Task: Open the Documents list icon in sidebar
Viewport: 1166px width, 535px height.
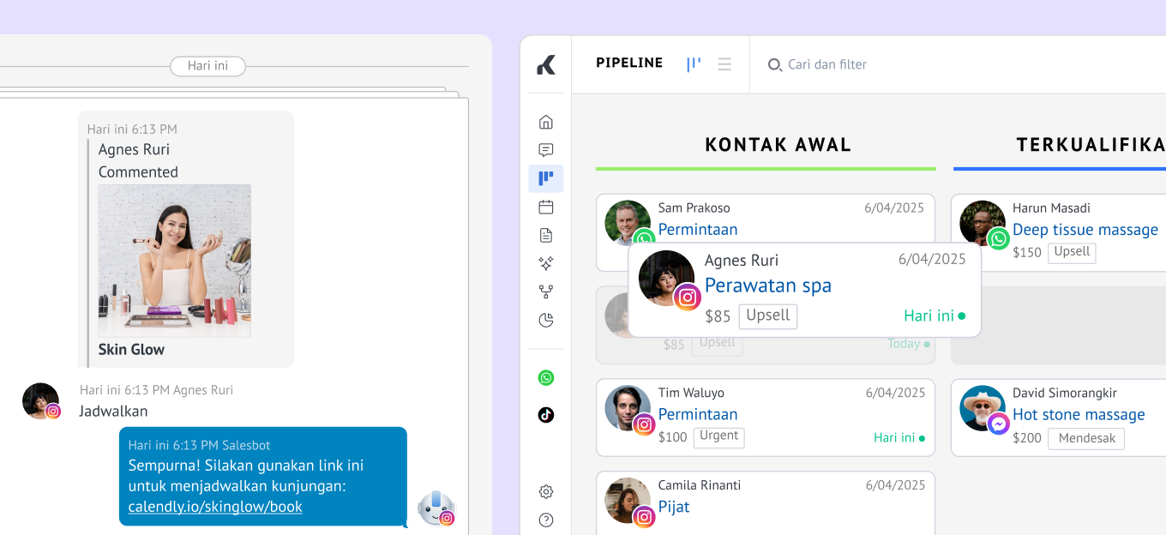Action: (x=546, y=235)
